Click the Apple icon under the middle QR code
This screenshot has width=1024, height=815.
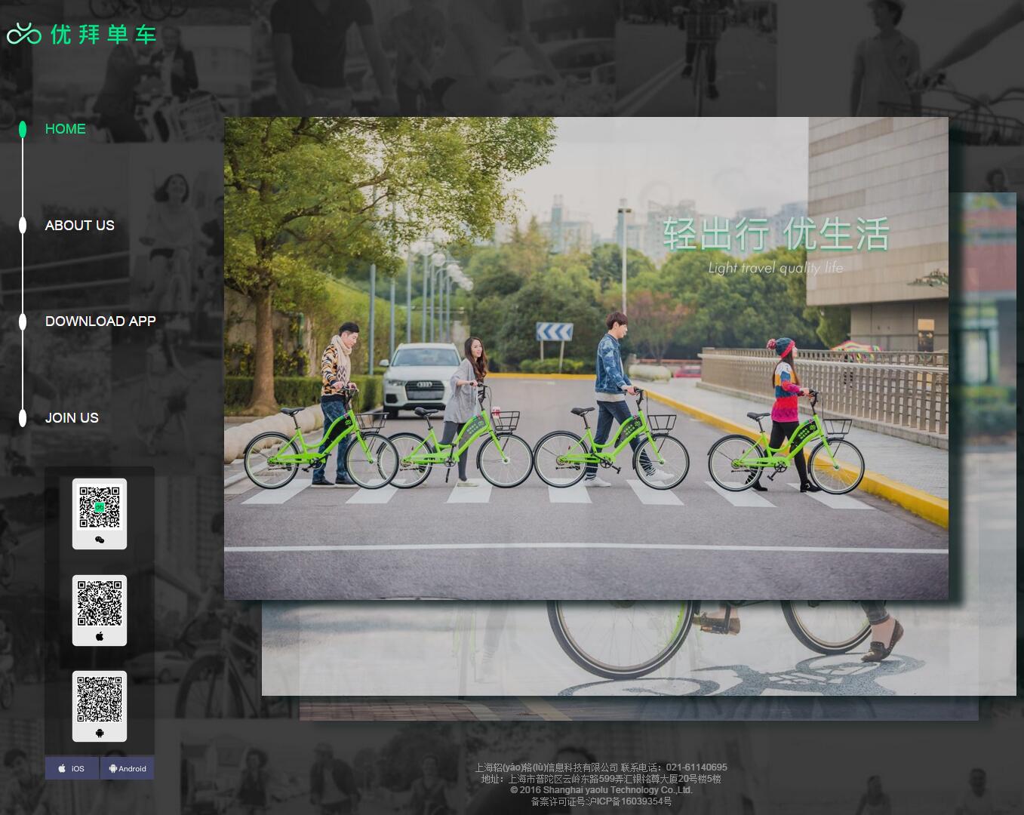point(100,636)
